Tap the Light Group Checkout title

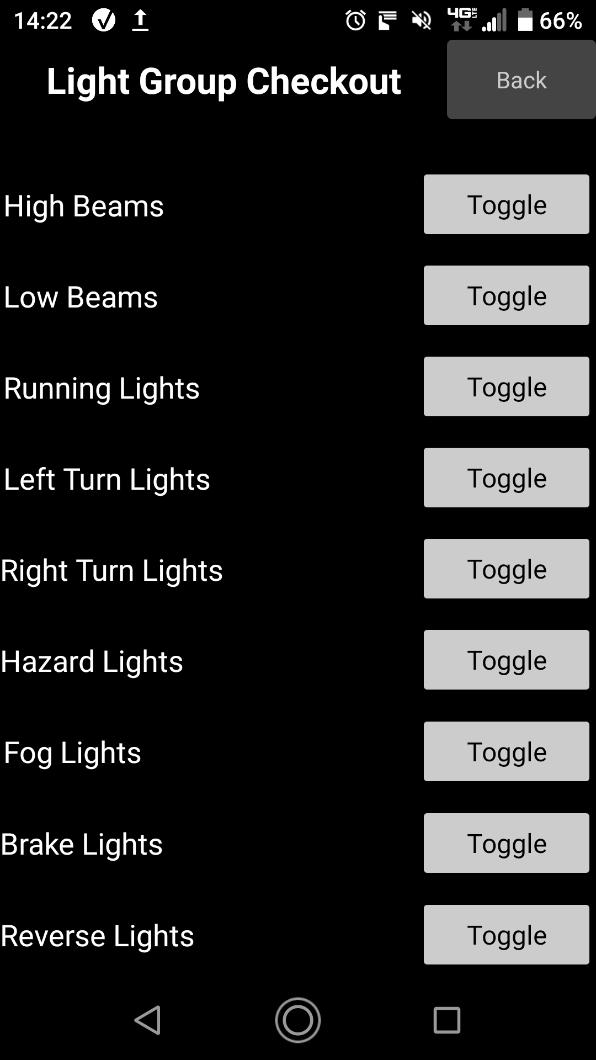tap(223, 81)
